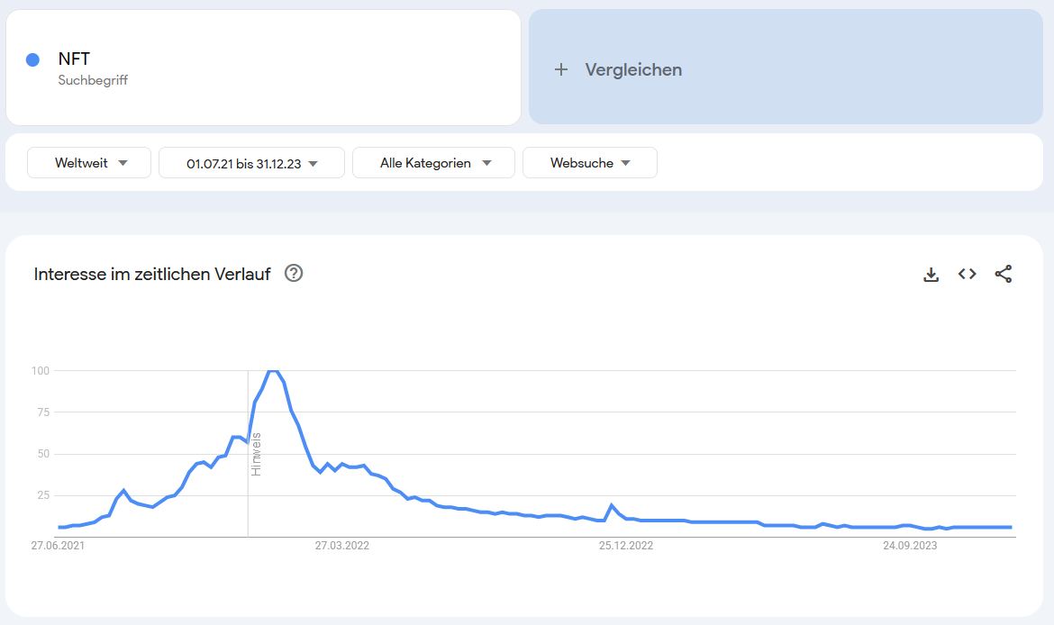1054x625 pixels.
Task: Click the download icon above the chart
Action: 931,274
